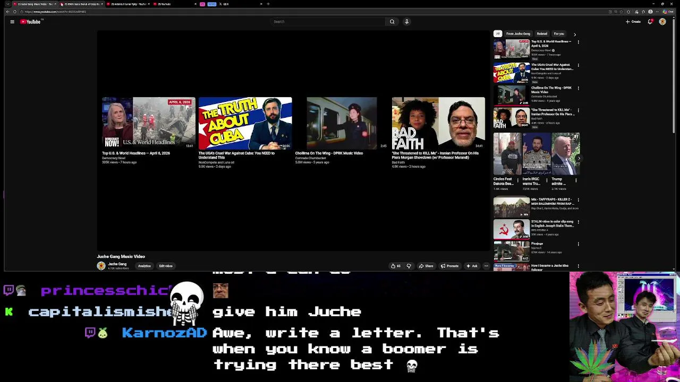Switch to the Artemis II Lunar Flyby tab
680x382 pixels.
(128, 4)
